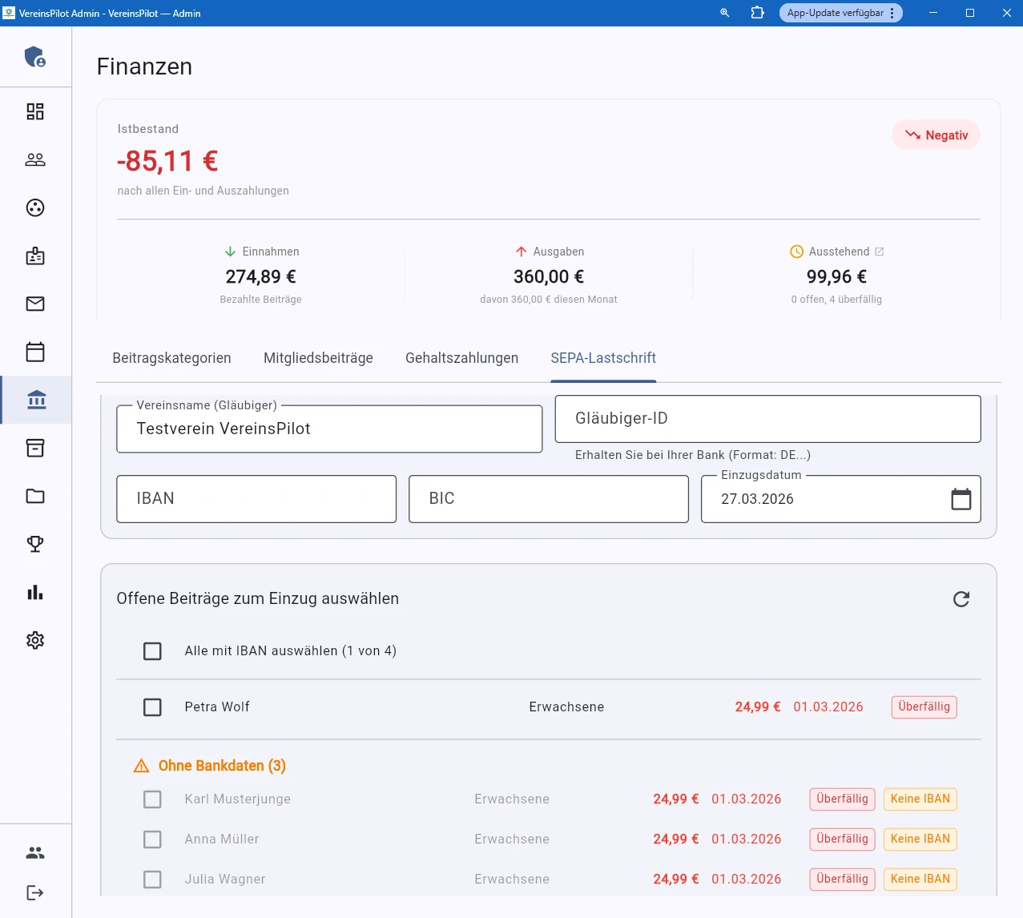Open the trophy section from the sidebar
This screenshot has width=1023, height=918.
[34, 544]
